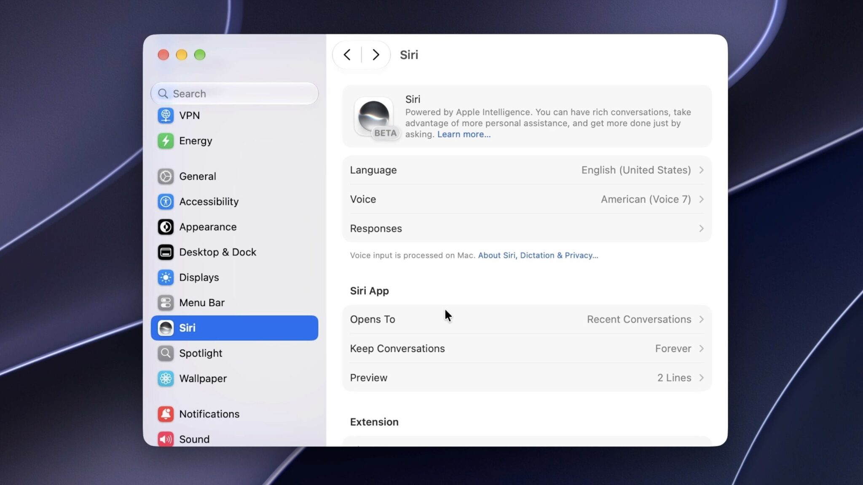Click the Accessibility label in sidebar

click(209, 202)
